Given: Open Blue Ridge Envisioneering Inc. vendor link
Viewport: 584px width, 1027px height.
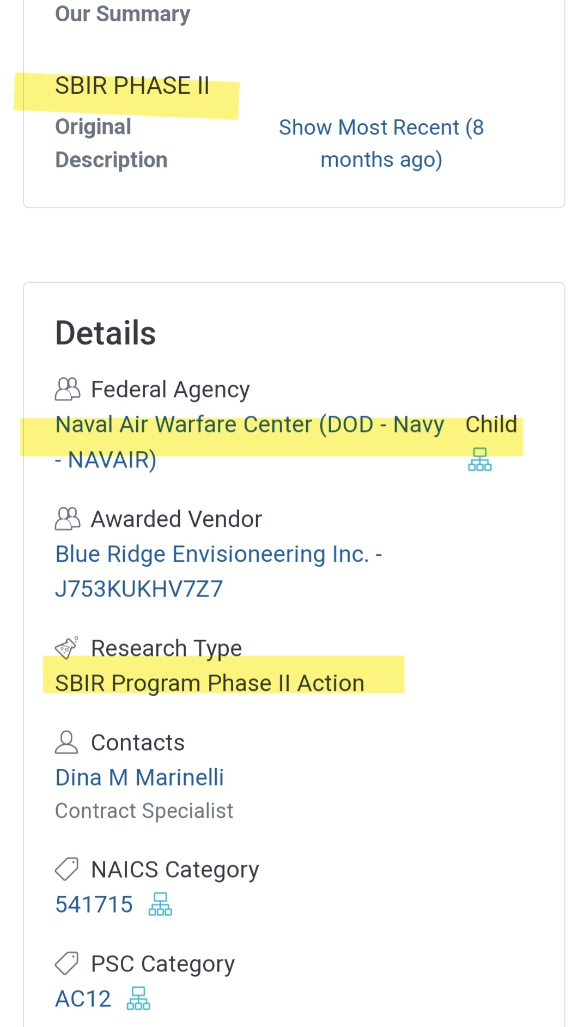Looking at the screenshot, I should pyautogui.click(x=218, y=571).
